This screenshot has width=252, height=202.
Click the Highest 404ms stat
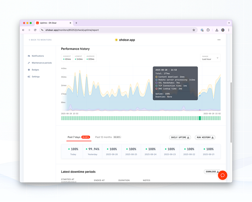click(x=67, y=58)
